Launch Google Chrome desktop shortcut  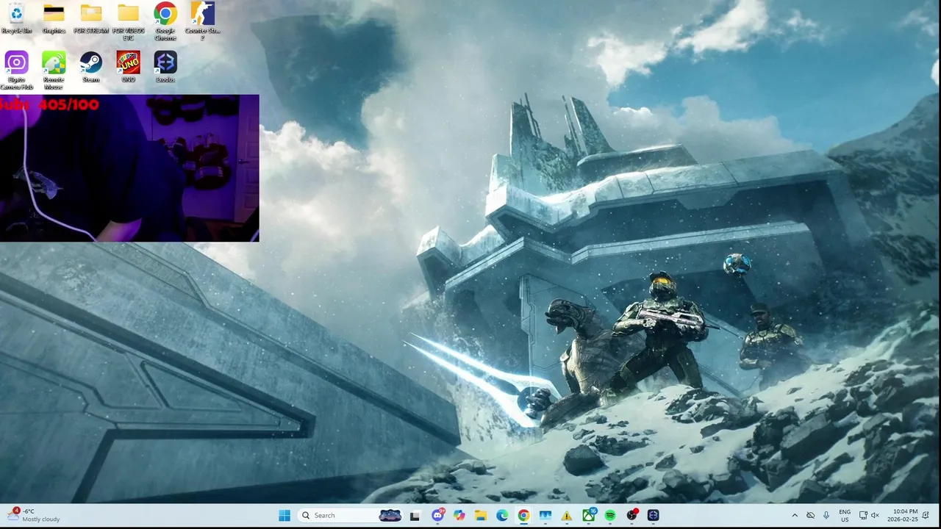tap(165, 22)
